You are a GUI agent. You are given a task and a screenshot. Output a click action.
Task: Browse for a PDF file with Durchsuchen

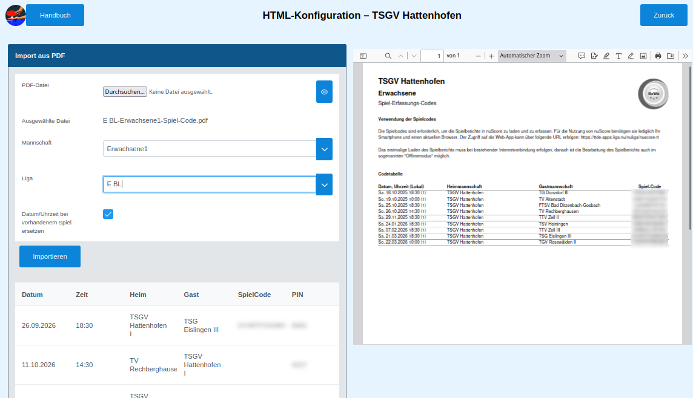point(125,92)
